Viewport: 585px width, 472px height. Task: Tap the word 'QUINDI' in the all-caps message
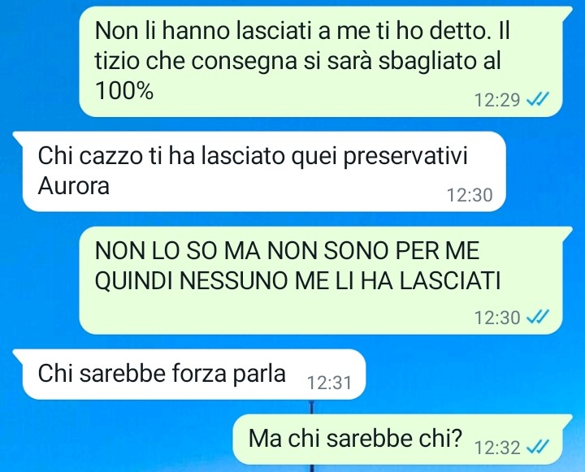[134, 281]
